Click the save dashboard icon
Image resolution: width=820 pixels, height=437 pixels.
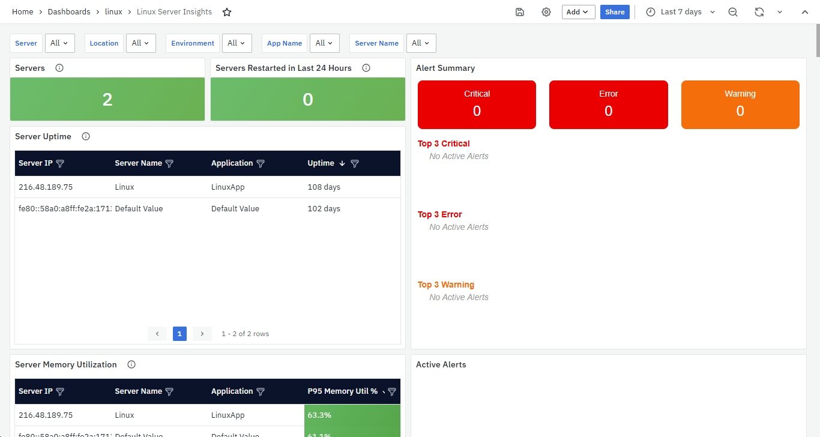[520, 12]
